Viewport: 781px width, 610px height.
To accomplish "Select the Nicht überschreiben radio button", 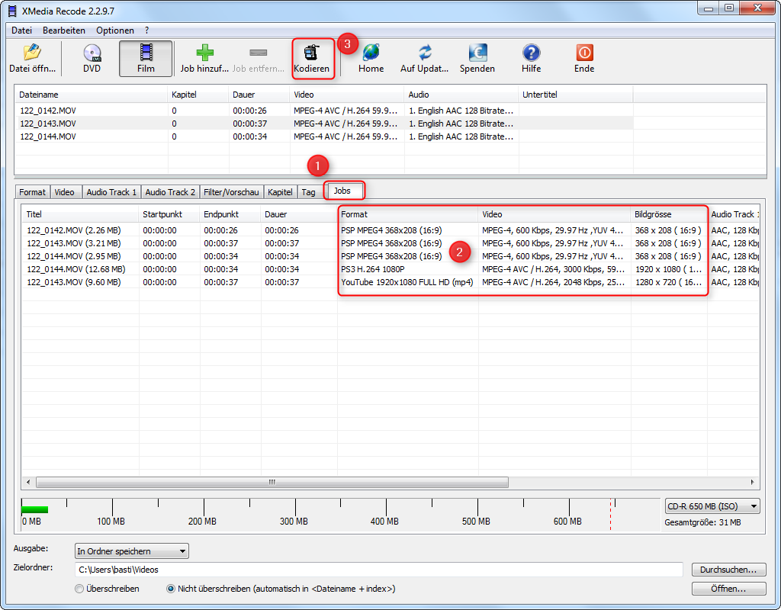I will click(171, 589).
